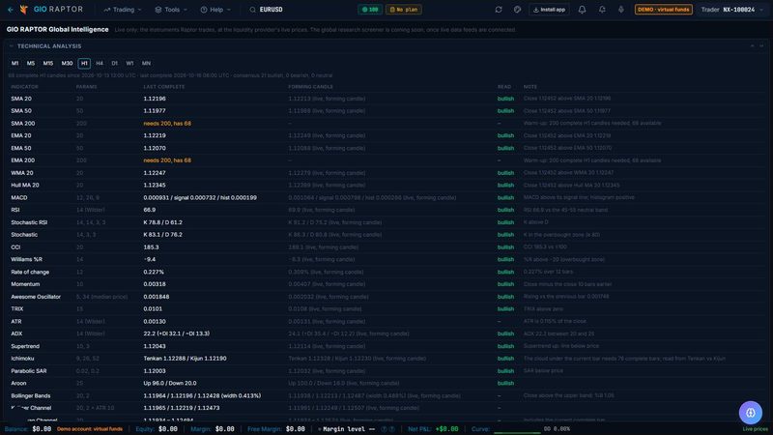The width and height of the screenshot is (773, 435).
Task: Open the theme palette icon
Action: pyautogui.click(x=517, y=10)
